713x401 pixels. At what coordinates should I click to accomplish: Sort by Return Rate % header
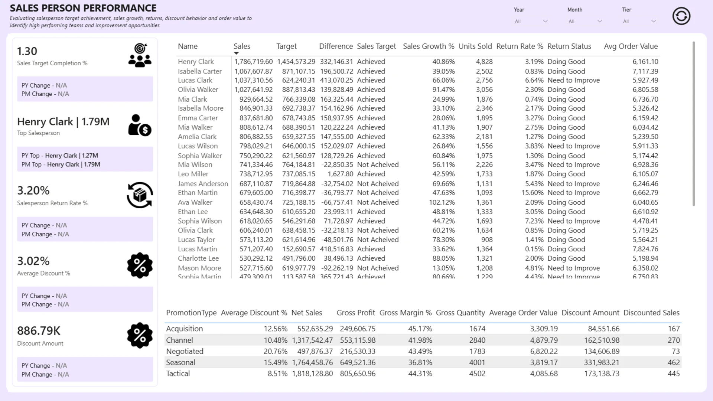(520, 46)
